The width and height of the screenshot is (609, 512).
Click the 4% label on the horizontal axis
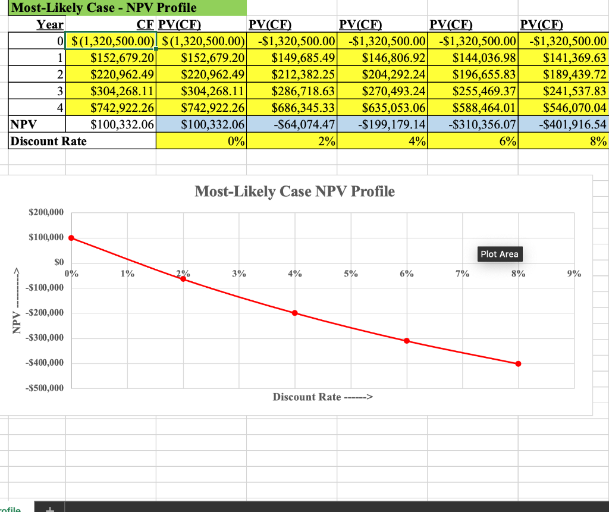294,274
